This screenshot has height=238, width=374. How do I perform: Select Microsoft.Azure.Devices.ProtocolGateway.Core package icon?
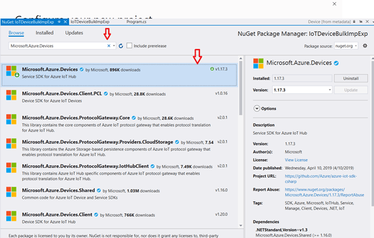11,119
